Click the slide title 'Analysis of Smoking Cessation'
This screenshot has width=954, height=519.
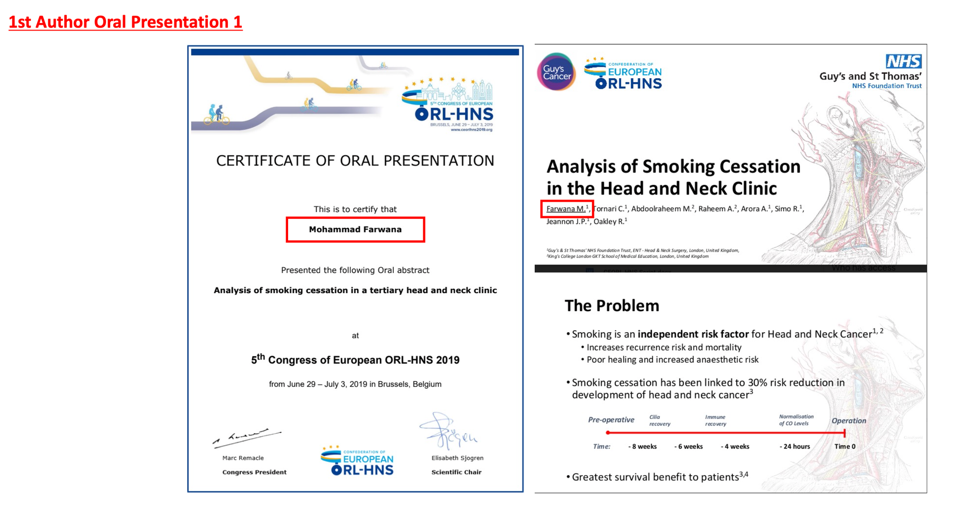tap(673, 167)
